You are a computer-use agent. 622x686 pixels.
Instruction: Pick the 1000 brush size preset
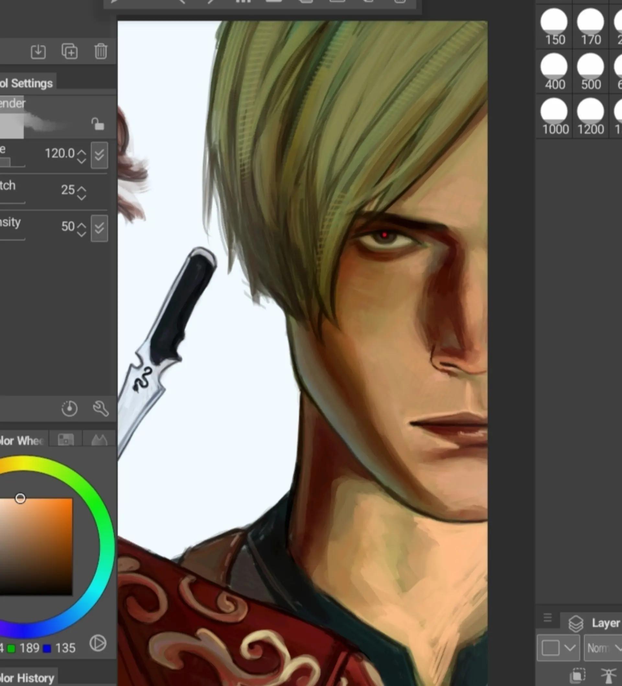pos(554,116)
